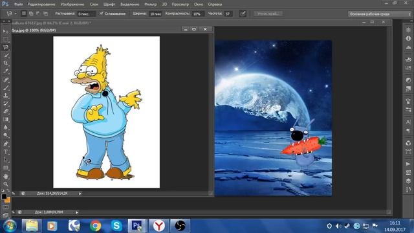The height and width of the screenshot is (233, 414).
Task: Open the Фильтр menu
Action: click(x=151, y=5)
